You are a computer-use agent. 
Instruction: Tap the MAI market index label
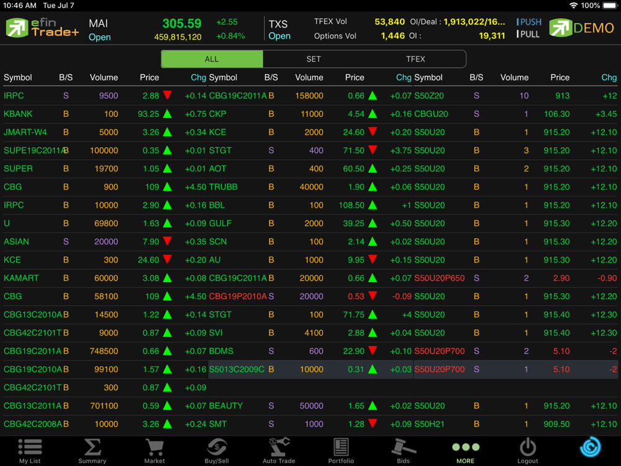click(98, 24)
